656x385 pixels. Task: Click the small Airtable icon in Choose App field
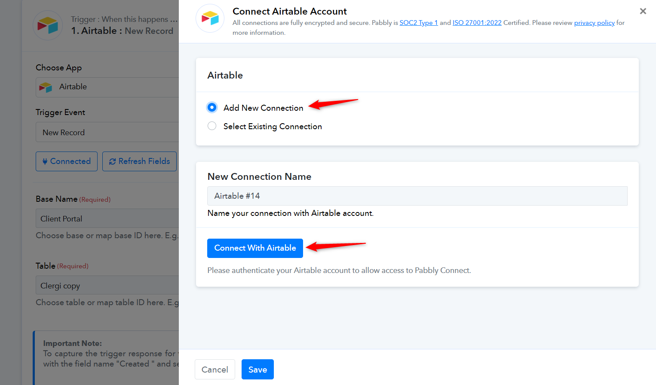[46, 87]
